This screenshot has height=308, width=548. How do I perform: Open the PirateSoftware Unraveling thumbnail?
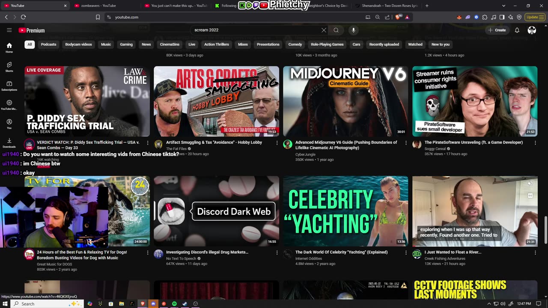[x=475, y=101]
